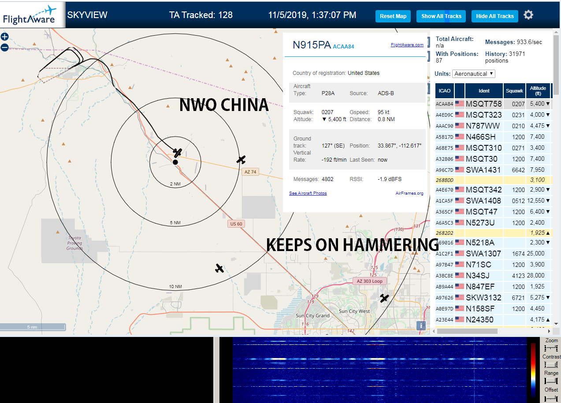Select the N158SF table row

[493, 309]
